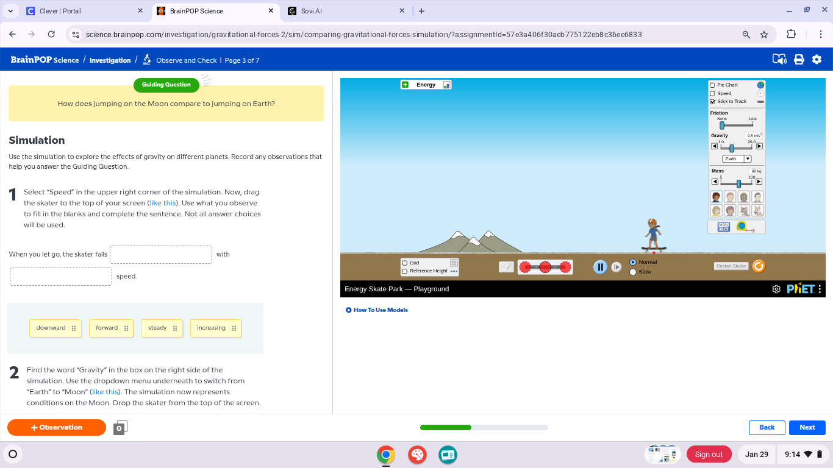Open the first 'like this' hint link
This screenshot has height=468, width=833.
click(162, 202)
